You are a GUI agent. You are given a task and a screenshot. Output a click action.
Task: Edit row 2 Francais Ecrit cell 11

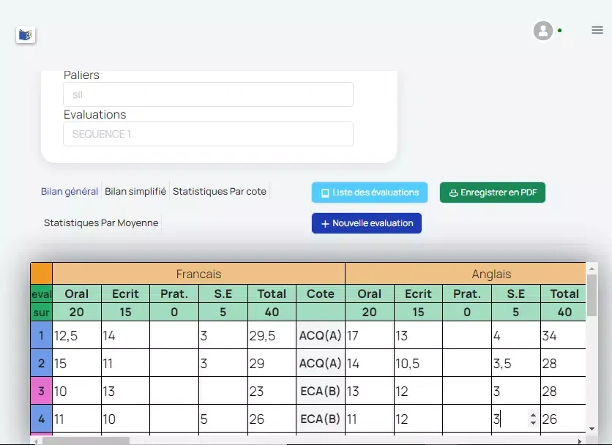[x=126, y=363]
